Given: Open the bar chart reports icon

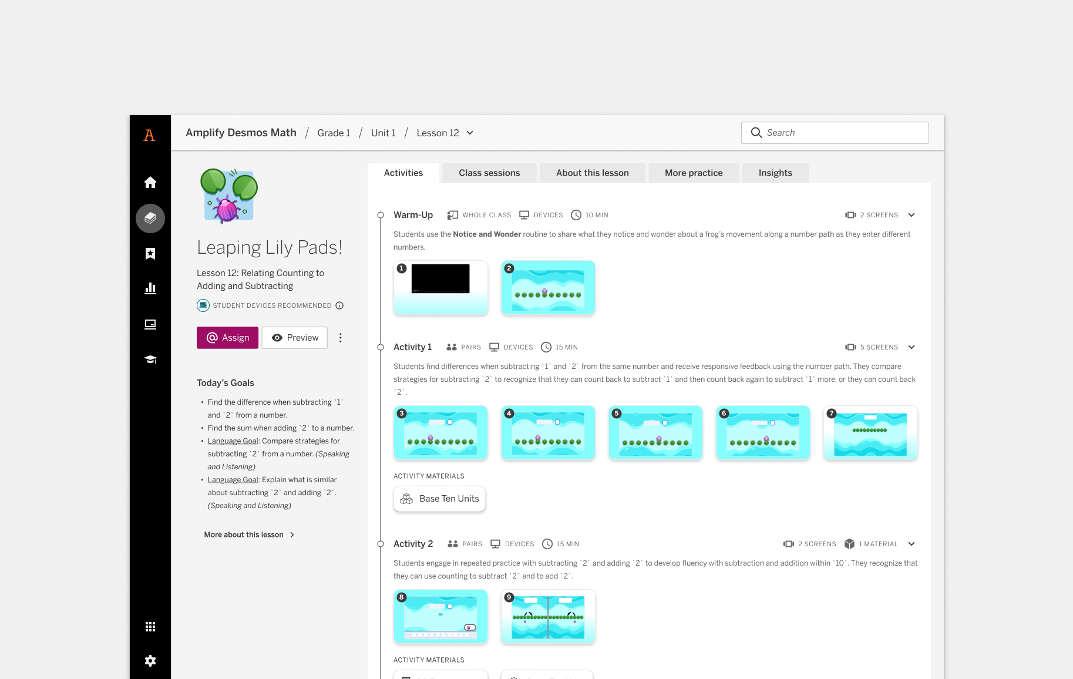Looking at the screenshot, I should click(x=150, y=288).
